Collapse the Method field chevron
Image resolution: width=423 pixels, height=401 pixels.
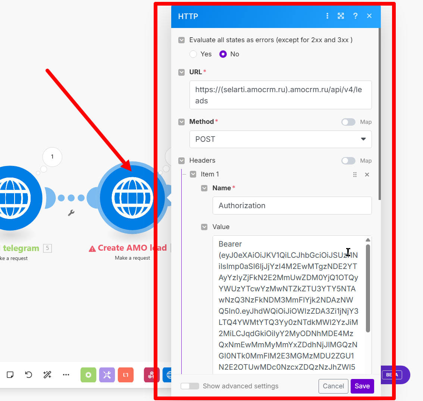coord(182,122)
